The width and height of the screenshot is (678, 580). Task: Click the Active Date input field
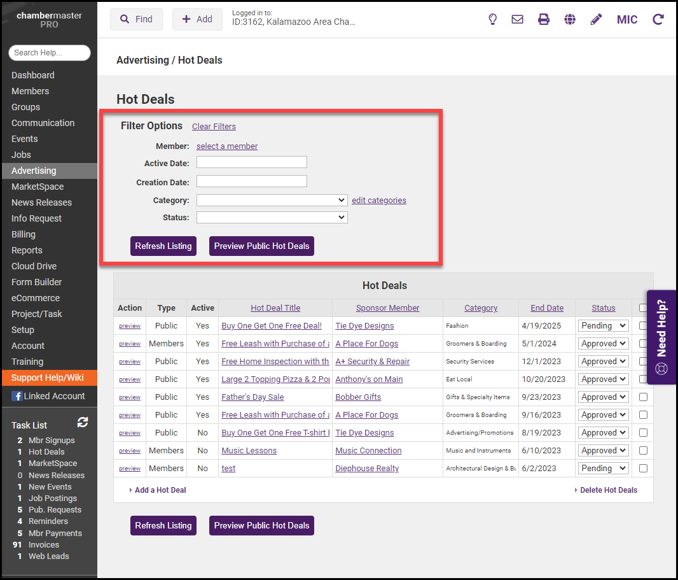251,162
